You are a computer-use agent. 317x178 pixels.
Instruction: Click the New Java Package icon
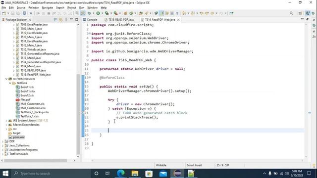point(125,13)
